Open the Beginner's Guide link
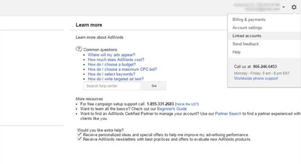Image resolution: width=301 pixels, height=164 pixels. (x=172, y=109)
